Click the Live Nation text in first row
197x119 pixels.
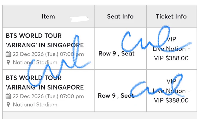pyautogui.click(x=169, y=49)
